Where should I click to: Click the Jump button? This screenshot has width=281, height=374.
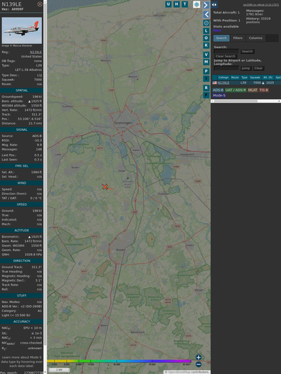pyautogui.click(x=246, y=68)
